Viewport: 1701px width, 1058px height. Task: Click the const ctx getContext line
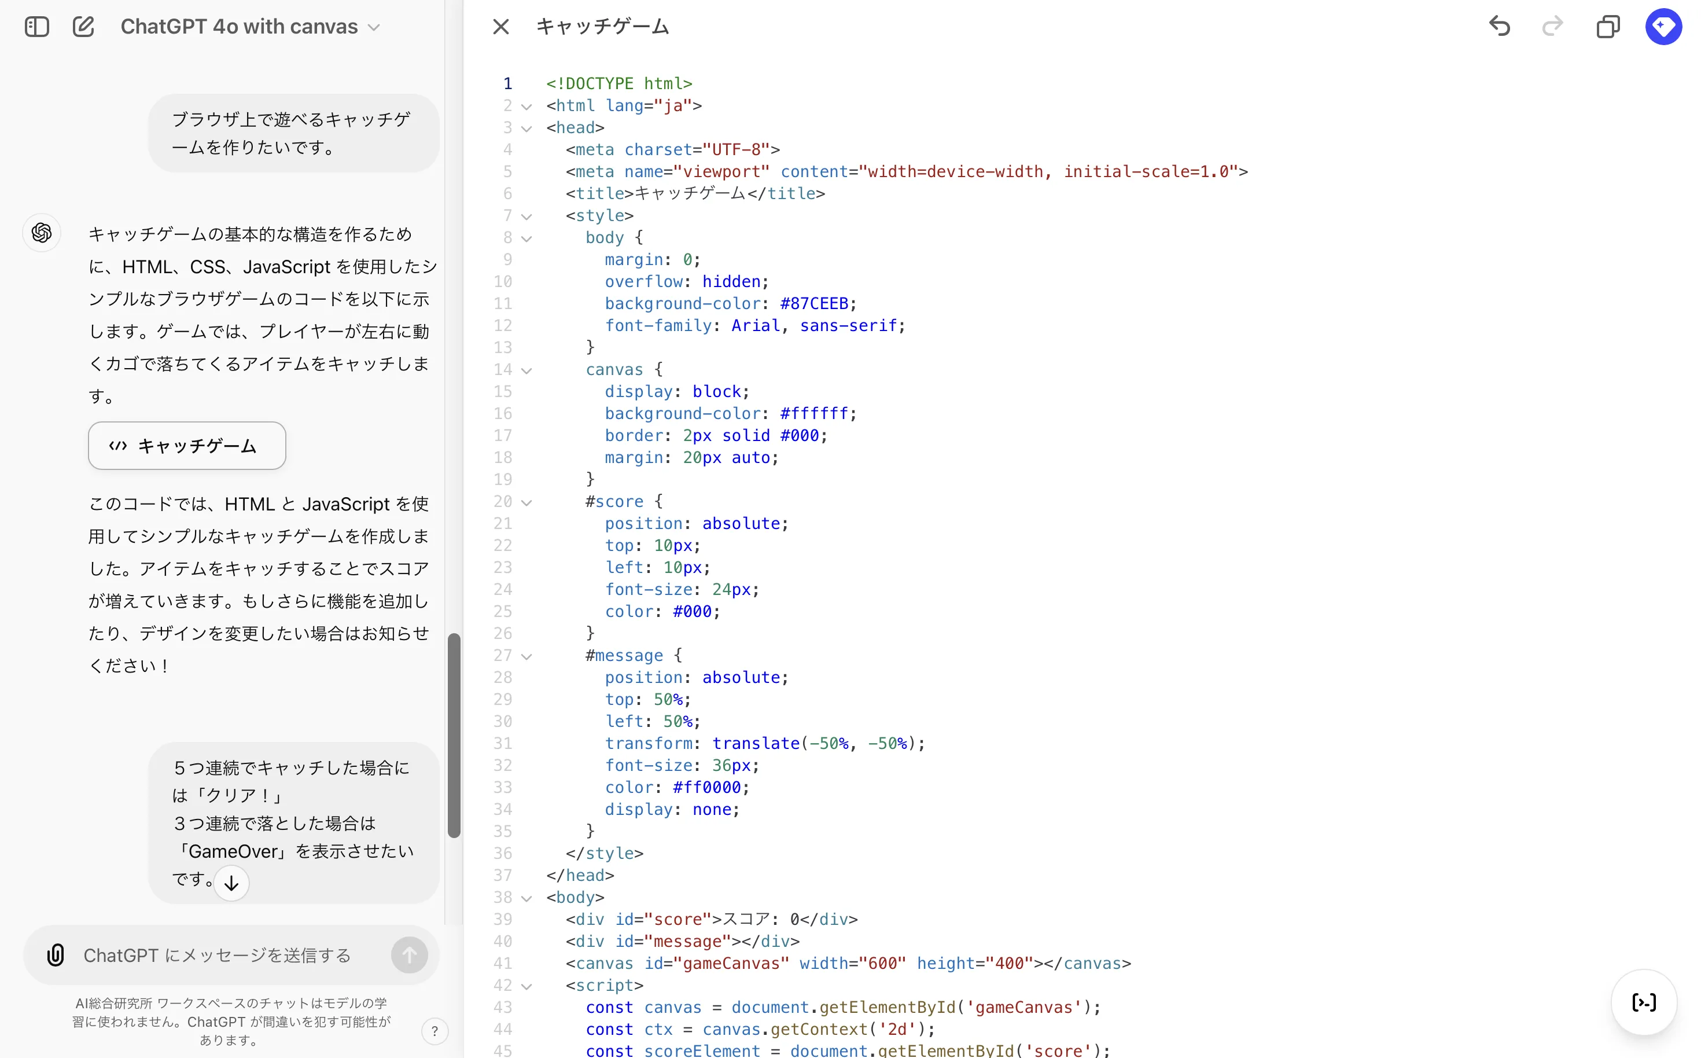click(760, 1028)
